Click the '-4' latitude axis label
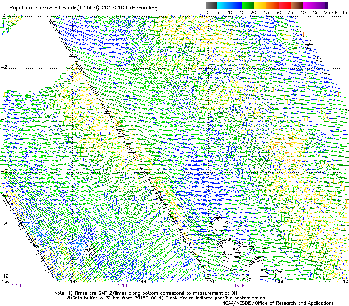The width and height of the screenshot is (349, 306). [x=4, y=119]
